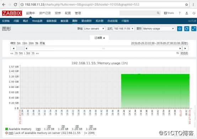Collapse the 过滤器 filter tab
Image resolution: width=197 pixels, height=139 pixels.
click(99, 38)
